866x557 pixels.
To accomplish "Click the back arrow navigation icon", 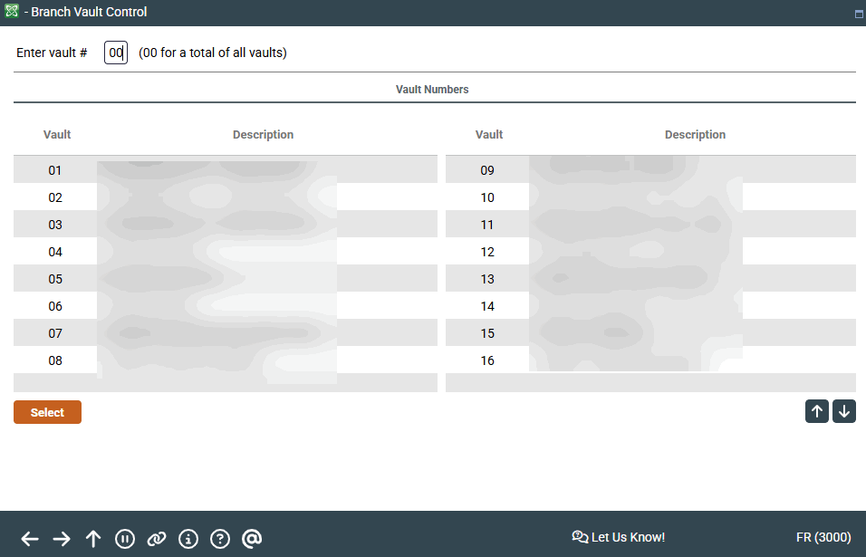I will pyautogui.click(x=30, y=539).
